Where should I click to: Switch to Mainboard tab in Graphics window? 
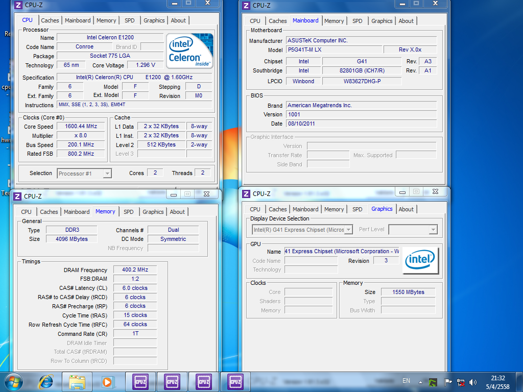(x=305, y=209)
